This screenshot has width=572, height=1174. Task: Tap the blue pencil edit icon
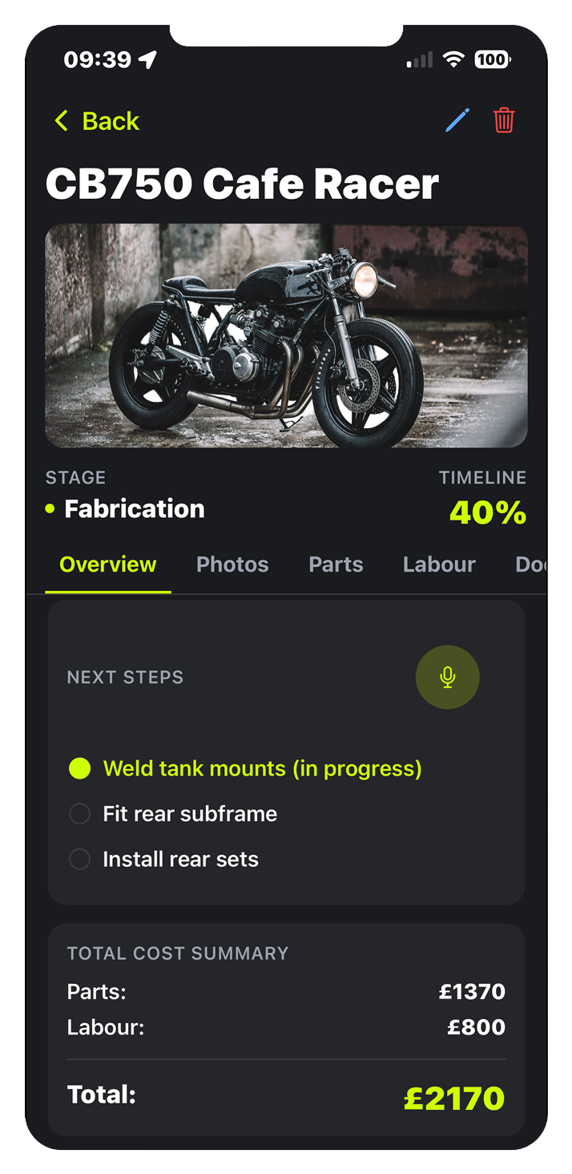pos(457,120)
